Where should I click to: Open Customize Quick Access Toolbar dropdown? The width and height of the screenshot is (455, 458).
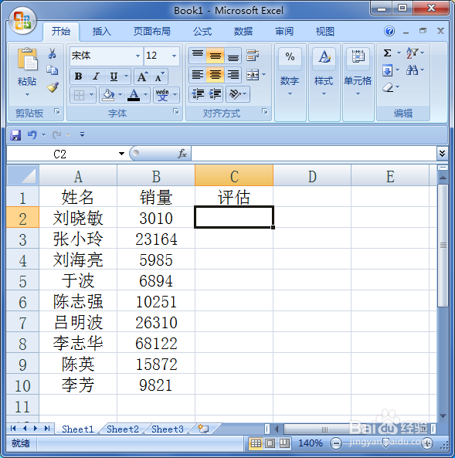82,134
